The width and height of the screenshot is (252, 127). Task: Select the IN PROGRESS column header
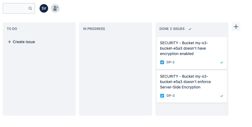(x=94, y=29)
